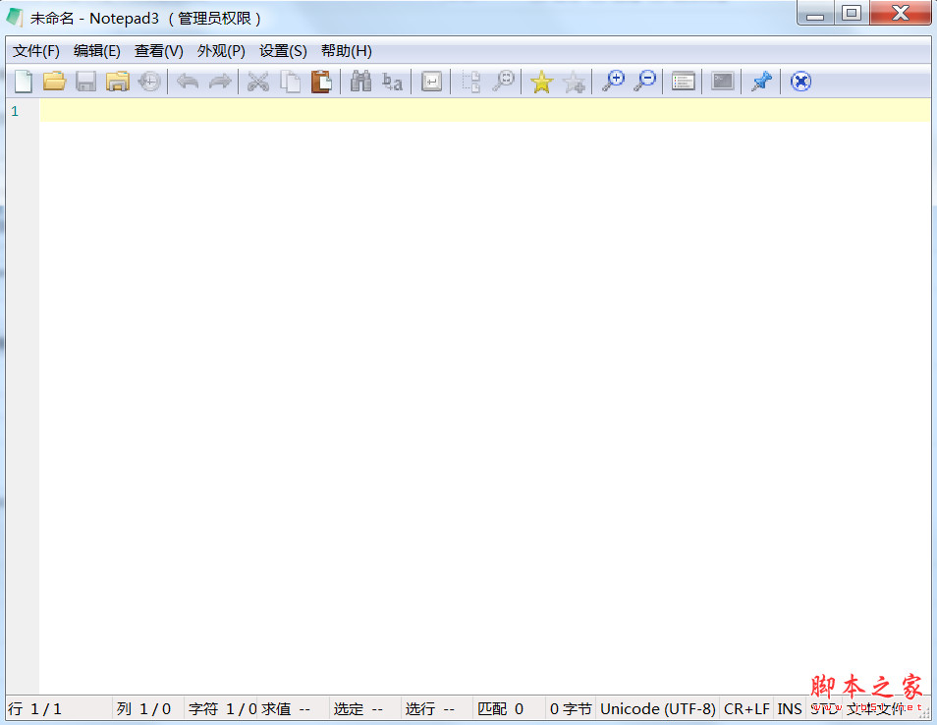Zoom in using the magnifier plus icon
Viewport: 937px width, 725px height.
click(x=614, y=82)
